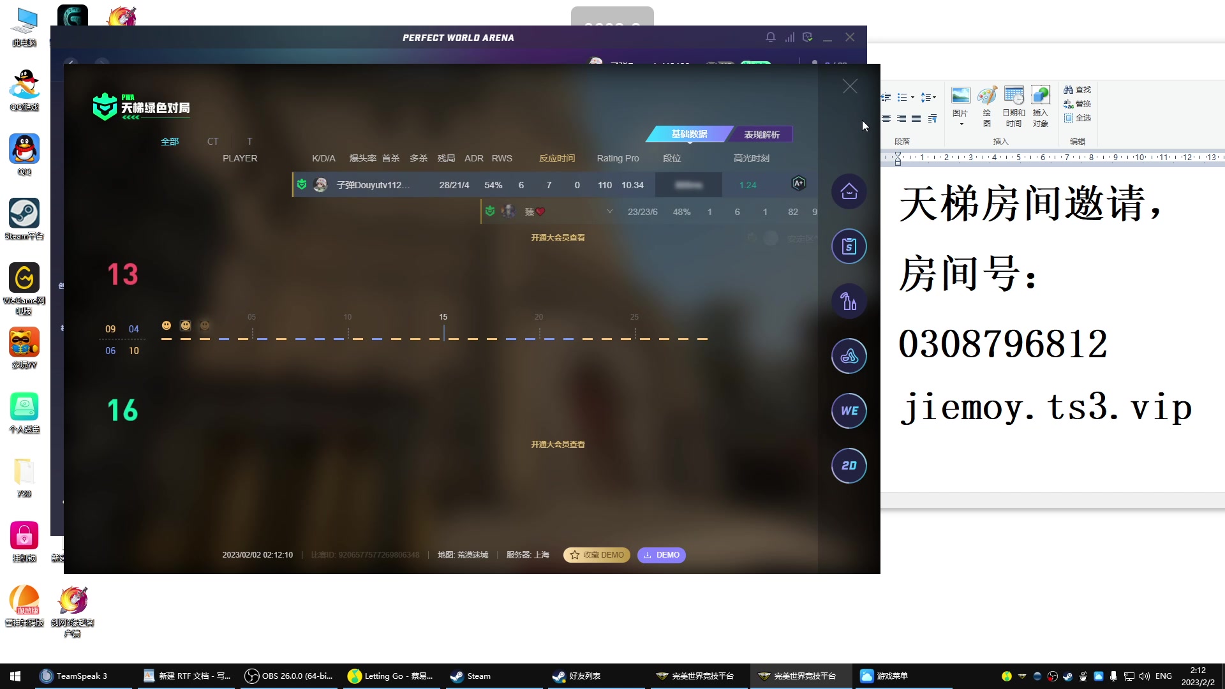Open Steam平台 desktop shortcut
The width and height of the screenshot is (1225, 689).
24,219
